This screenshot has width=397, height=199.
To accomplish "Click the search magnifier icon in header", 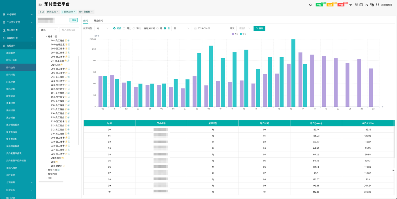I will (x=310, y=5).
